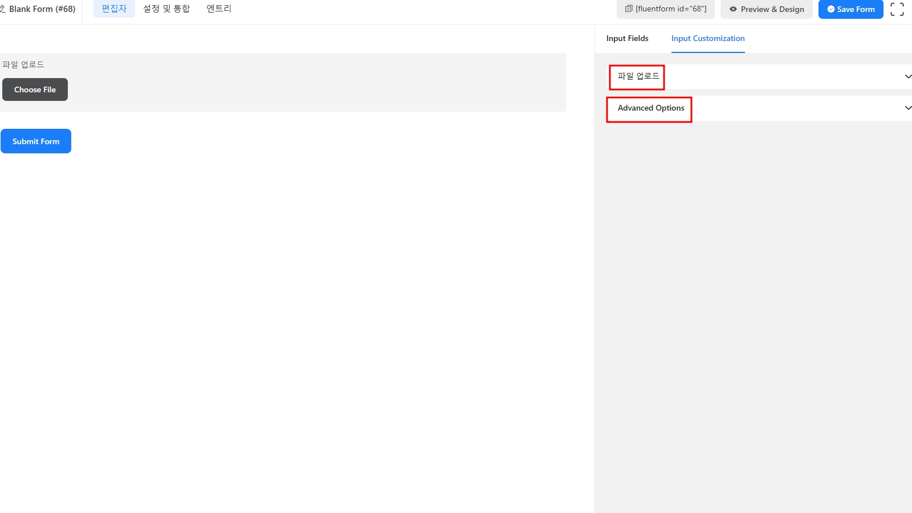Click the Submit Form button
Viewport: 912px width, 513px height.
click(x=36, y=141)
